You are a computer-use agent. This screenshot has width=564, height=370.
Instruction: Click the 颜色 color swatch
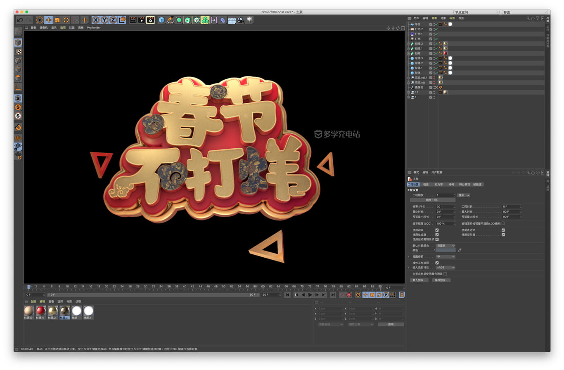point(446,250)
